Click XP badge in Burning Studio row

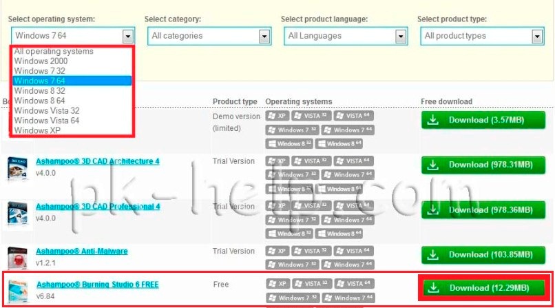(278, 284)
